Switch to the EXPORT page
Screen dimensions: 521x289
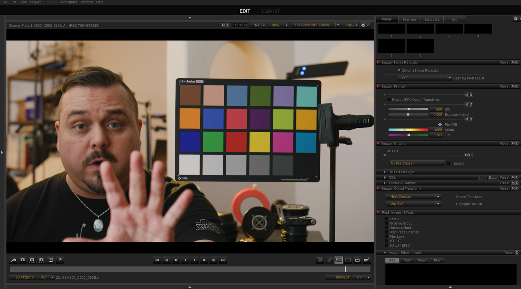click(271, 11)
